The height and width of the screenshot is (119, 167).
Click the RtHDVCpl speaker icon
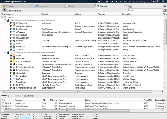coord(14,85)
